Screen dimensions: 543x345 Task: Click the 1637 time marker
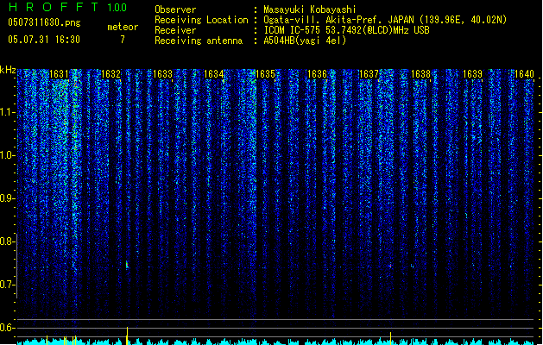(369, 74)
